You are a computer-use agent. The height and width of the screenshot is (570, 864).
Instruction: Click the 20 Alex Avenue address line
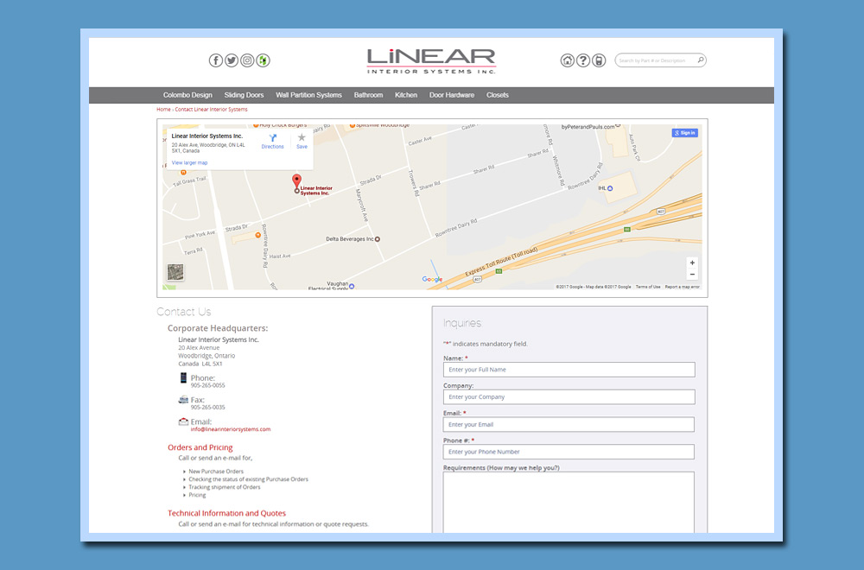pos(199,348)
